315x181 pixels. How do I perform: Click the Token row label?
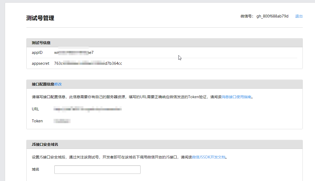[37, 121]
